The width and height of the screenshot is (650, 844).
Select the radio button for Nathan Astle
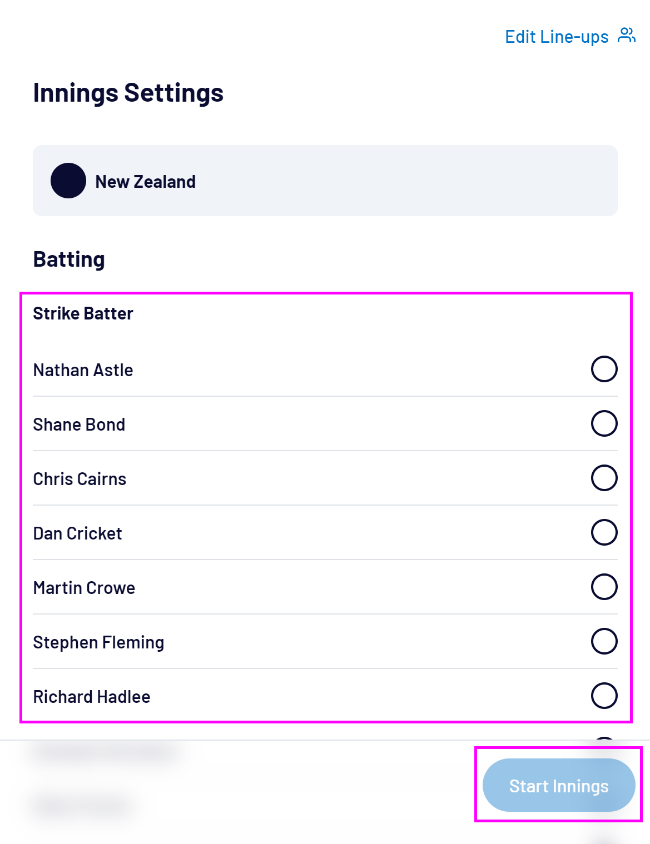click(604, 369)
